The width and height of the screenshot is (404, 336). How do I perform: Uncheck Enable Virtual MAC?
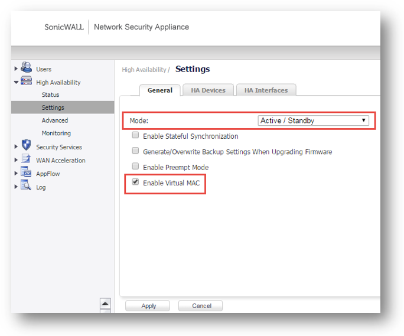coord(135,182)
